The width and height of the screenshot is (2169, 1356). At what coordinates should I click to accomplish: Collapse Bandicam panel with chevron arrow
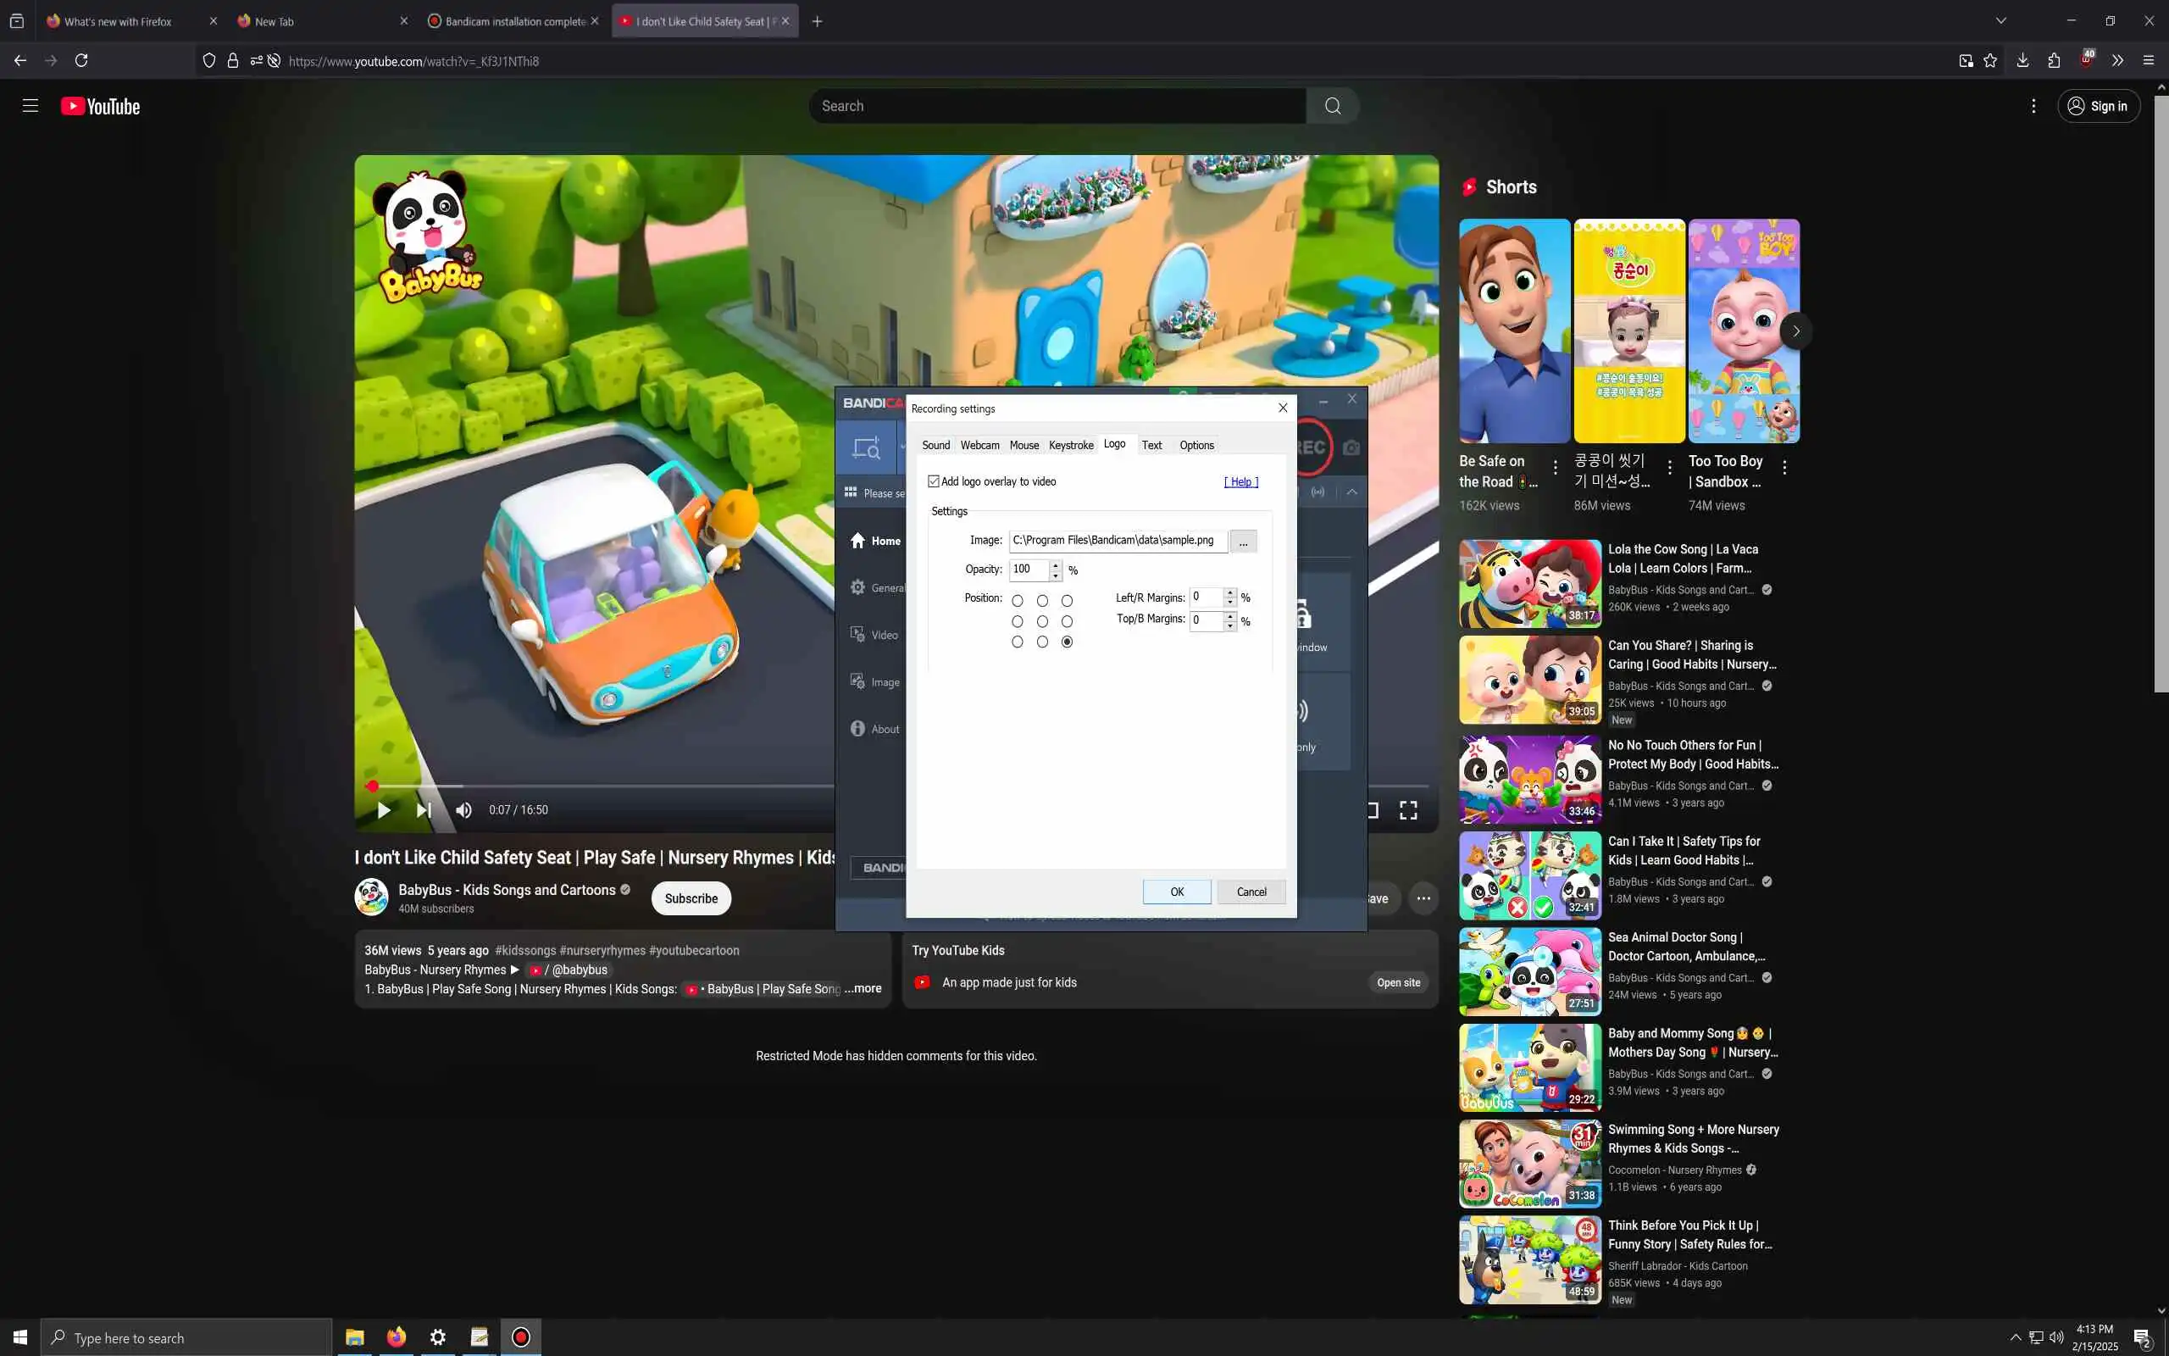pyautogui.click(x=1351, y=492)
